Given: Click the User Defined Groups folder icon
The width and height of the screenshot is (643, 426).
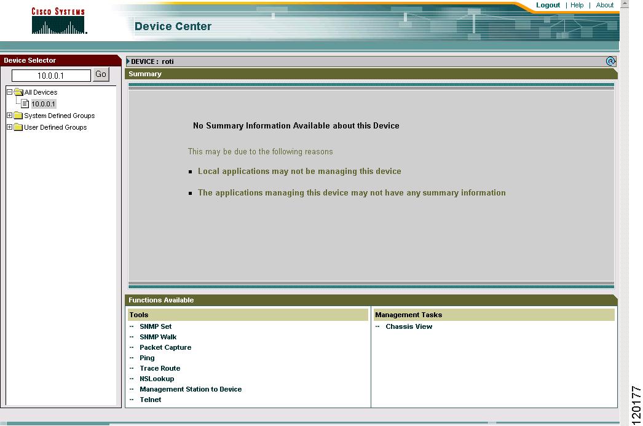Looking at the screenshot, I should pyautogui.click(x=18, y=127).
